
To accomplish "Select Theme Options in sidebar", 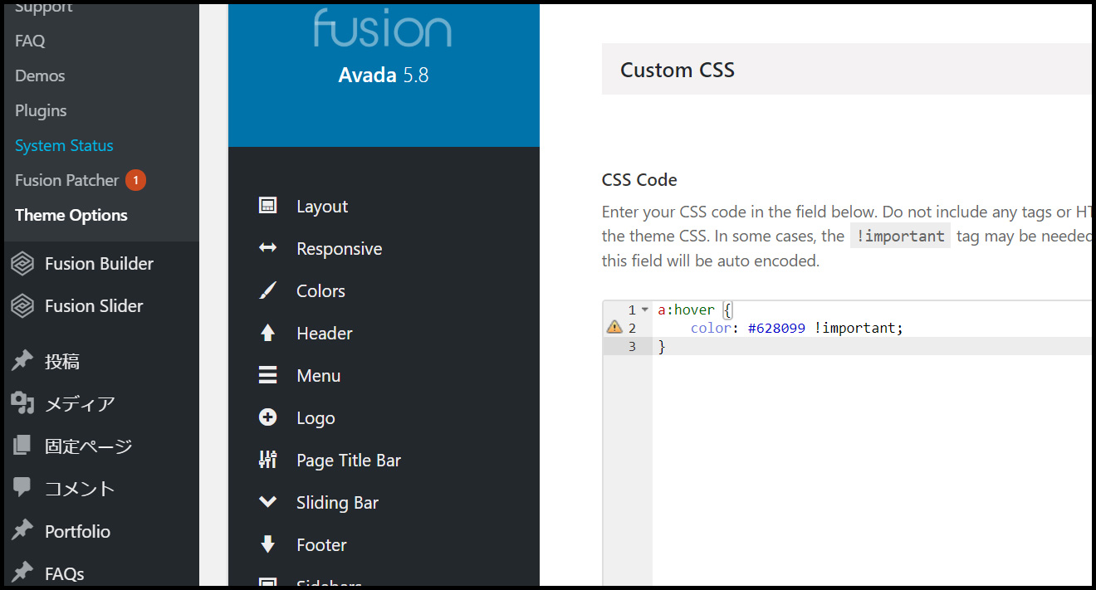I will point(71,215).
